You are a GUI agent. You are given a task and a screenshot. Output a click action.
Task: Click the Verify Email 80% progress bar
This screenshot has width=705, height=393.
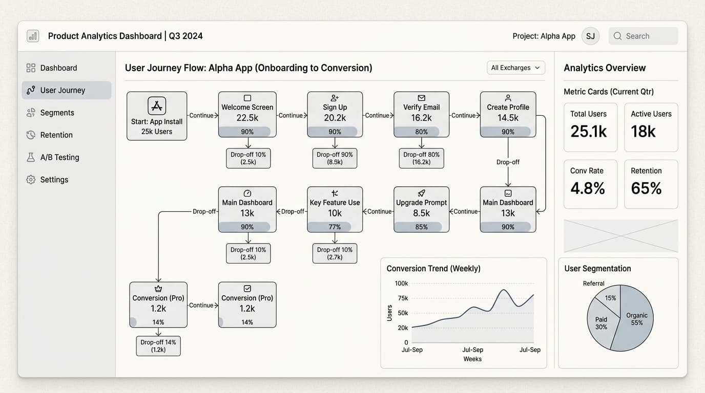[x=421, y=132]
